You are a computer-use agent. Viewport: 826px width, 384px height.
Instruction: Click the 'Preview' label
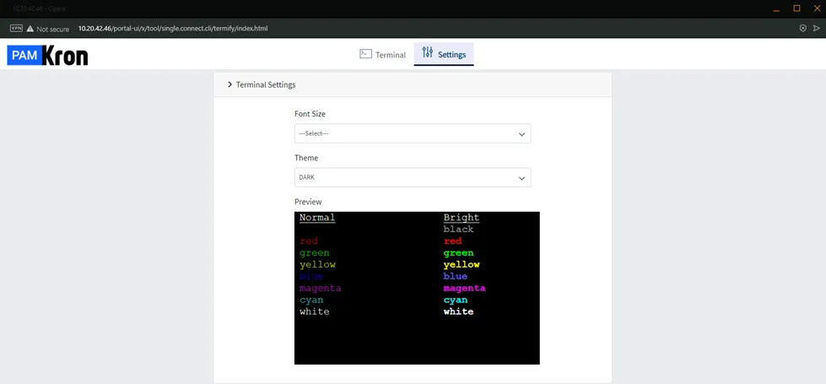308,202
